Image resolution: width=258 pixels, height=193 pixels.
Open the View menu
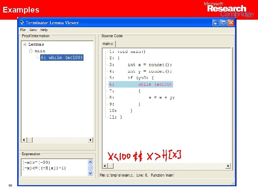(x=33, y=30)
